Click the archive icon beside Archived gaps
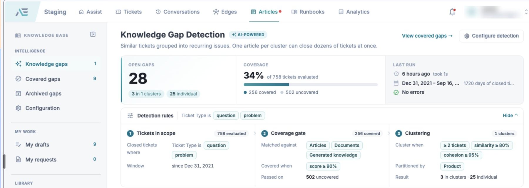 coord(18,94)
